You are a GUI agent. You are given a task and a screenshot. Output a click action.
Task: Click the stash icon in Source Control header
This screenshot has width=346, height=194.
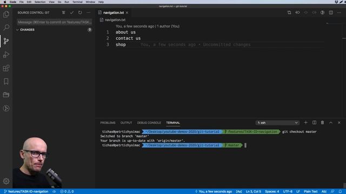point(64,12)
